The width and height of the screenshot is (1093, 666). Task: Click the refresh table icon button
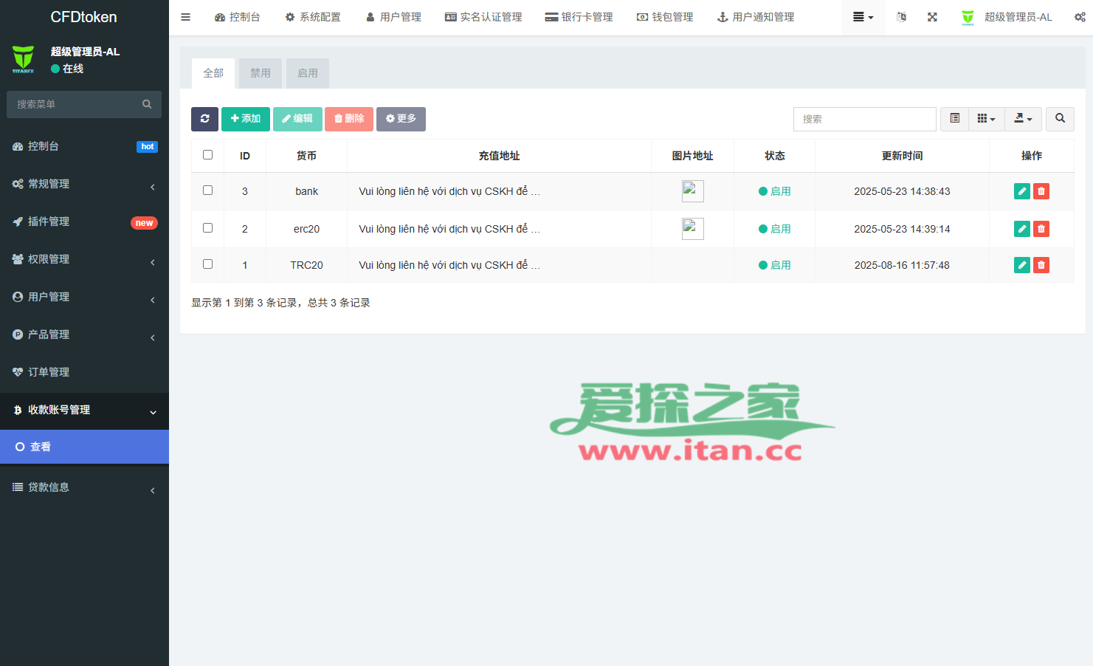click(x=204, y=119)
